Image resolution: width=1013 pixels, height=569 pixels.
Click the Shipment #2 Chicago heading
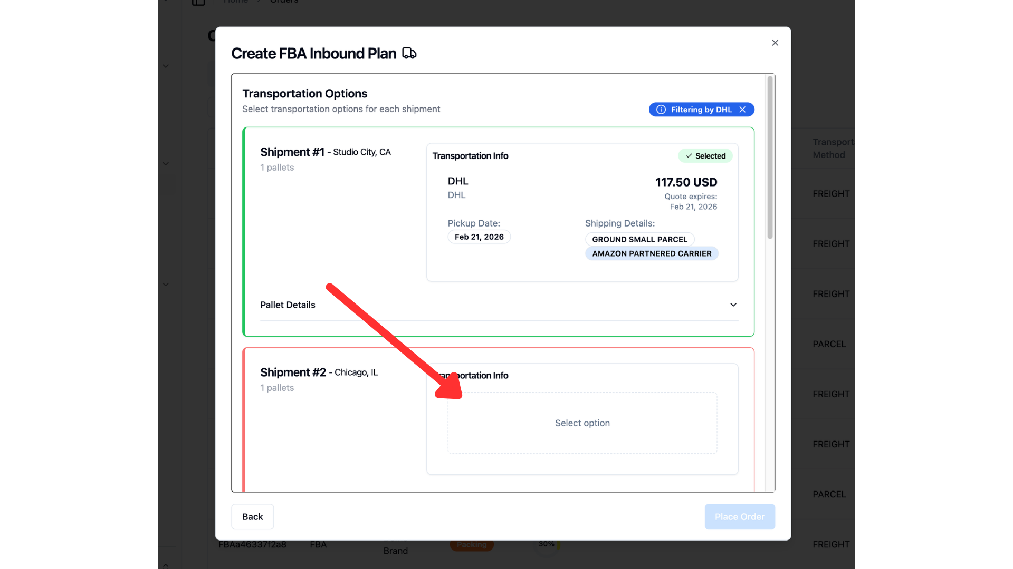pyautogui.click(x=319, y=372)
